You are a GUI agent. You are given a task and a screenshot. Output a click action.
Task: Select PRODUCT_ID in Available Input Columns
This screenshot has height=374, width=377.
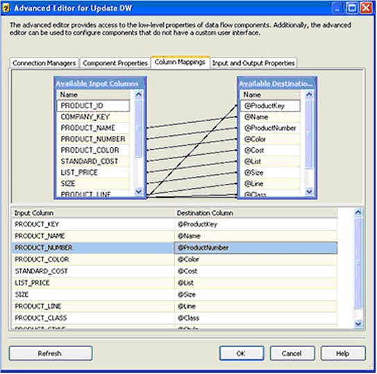pyautogui.click(x=93, y=105)
